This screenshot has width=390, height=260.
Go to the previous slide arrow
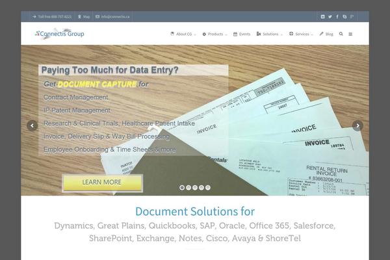[32, 125]
